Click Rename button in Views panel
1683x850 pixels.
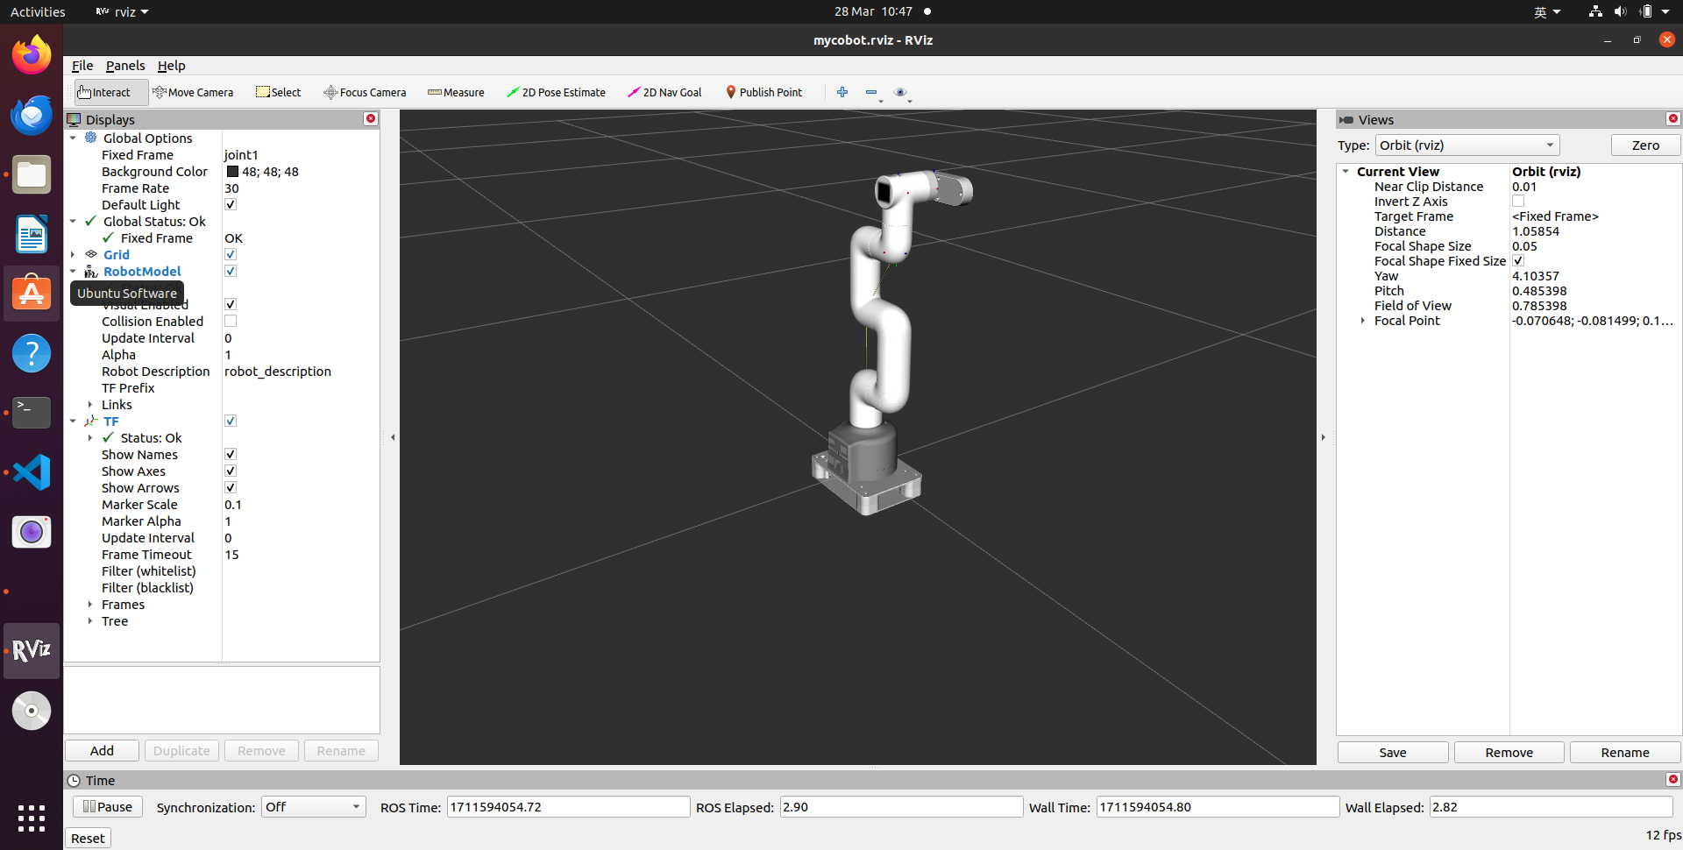point(1625,753)
